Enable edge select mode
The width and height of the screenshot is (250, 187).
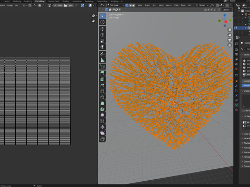pos(130,5)
